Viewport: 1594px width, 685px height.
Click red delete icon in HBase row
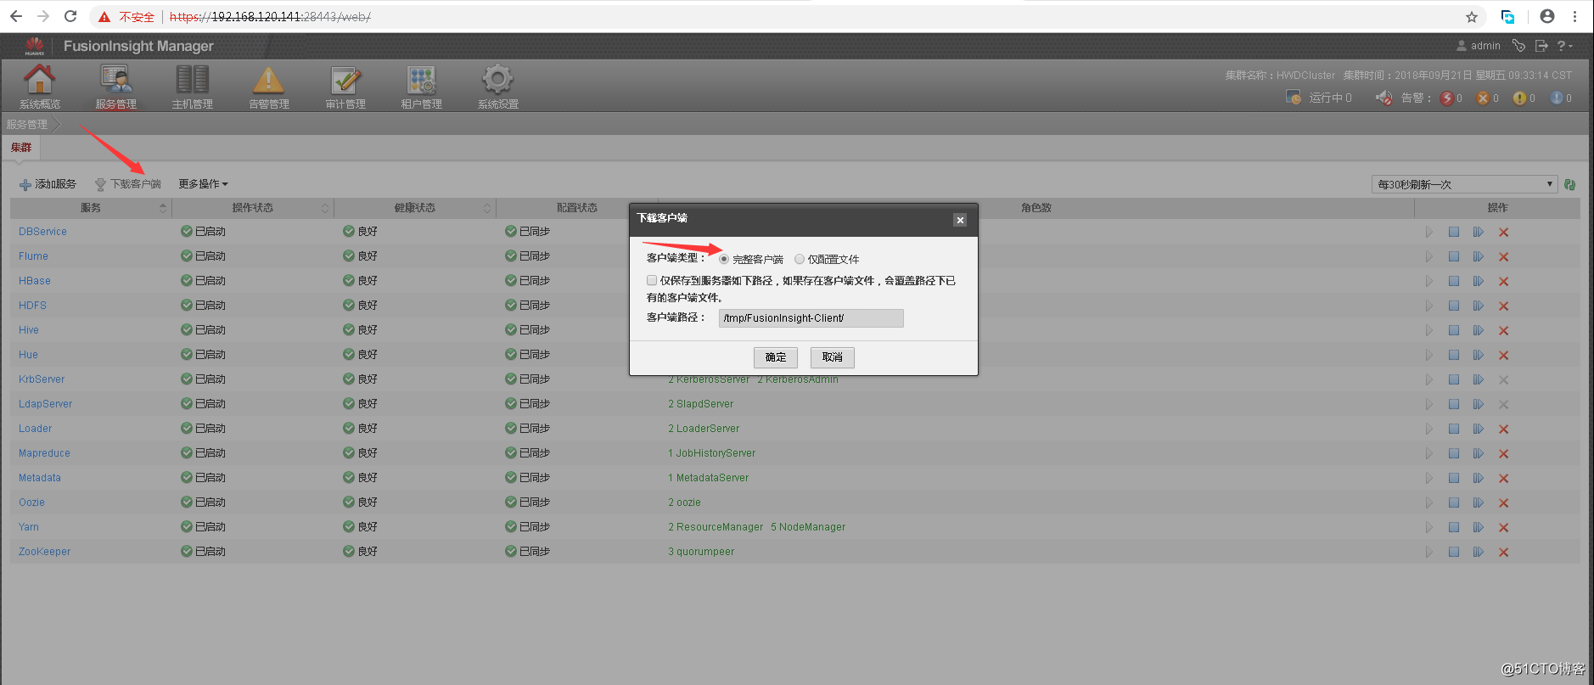point(1504,281)
